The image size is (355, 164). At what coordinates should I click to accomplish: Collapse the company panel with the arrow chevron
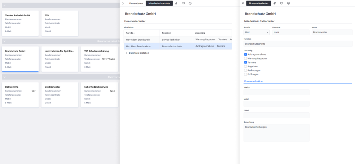pos(123,3)
